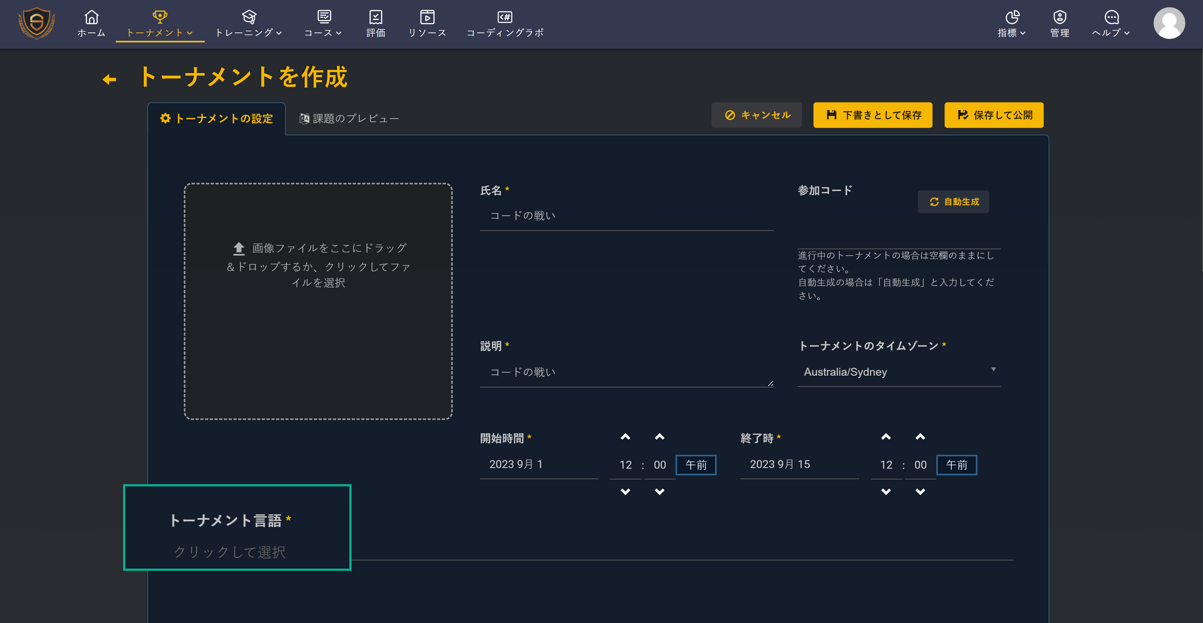The image size is (1203, 623).
Task: Click 自動生成 join code button
Action: click(x=953, y=201)
